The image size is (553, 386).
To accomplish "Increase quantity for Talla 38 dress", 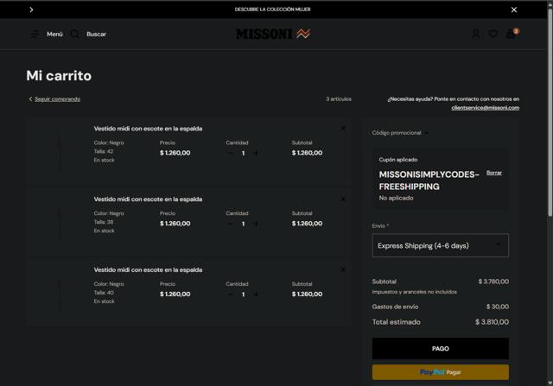I will click(256, 224).
